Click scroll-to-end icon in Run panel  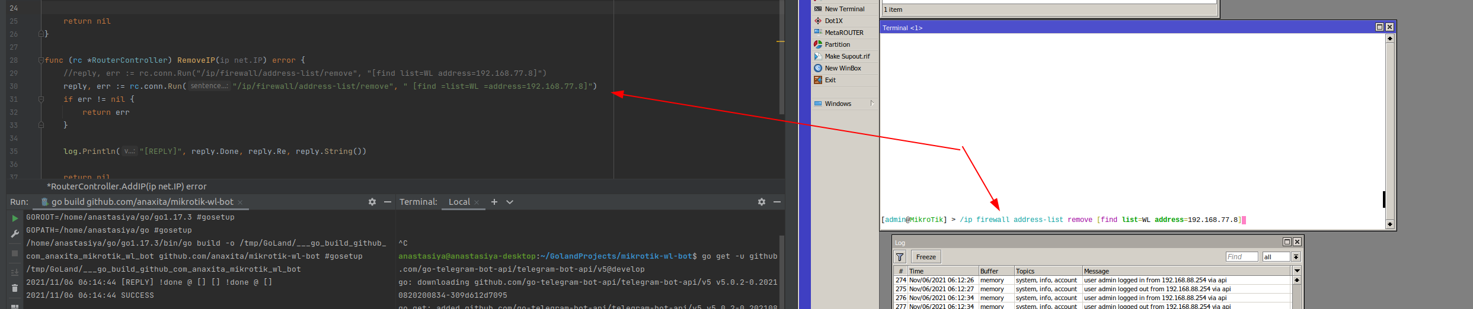[15, 272]
